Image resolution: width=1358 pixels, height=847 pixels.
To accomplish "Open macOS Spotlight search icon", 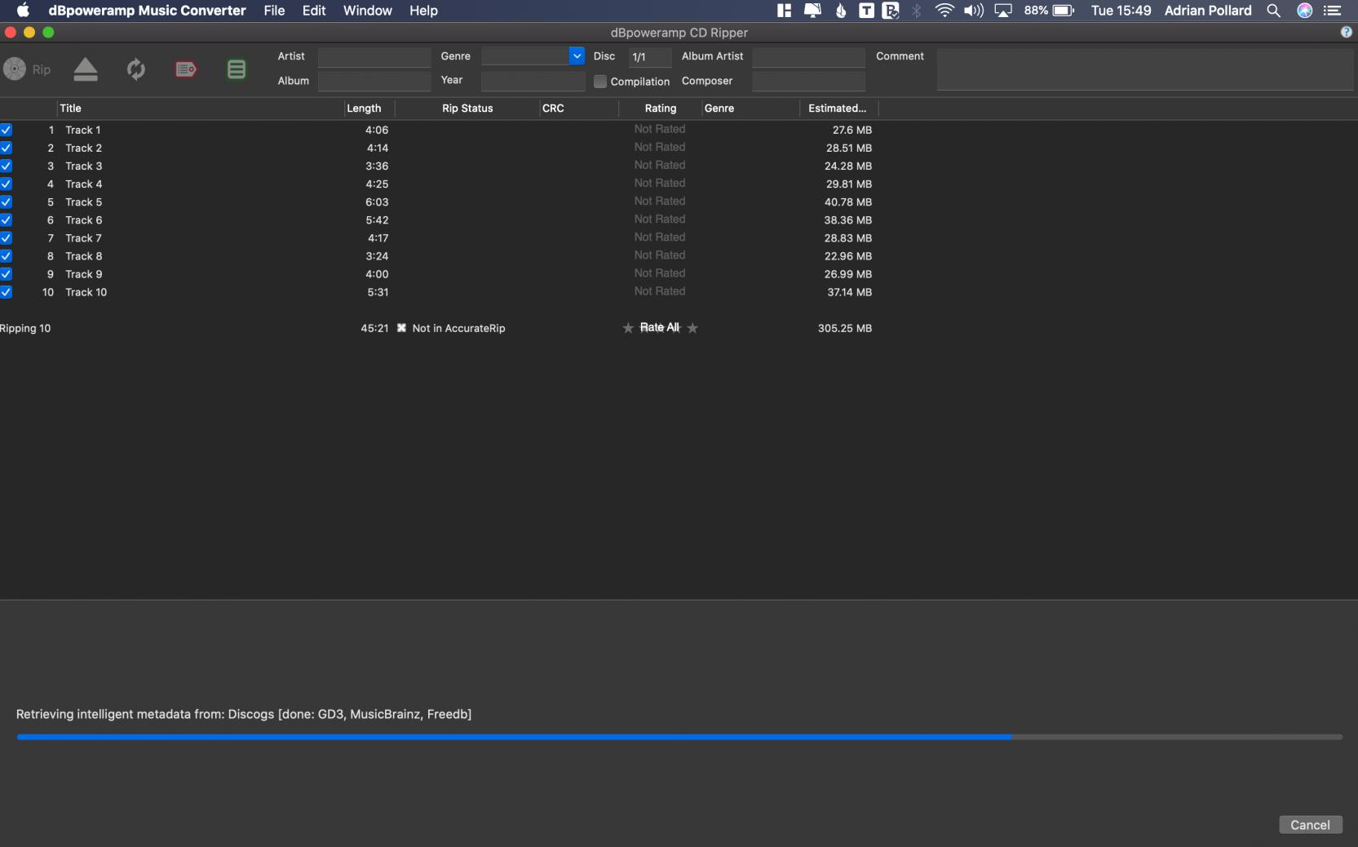I will point(1273,11).
